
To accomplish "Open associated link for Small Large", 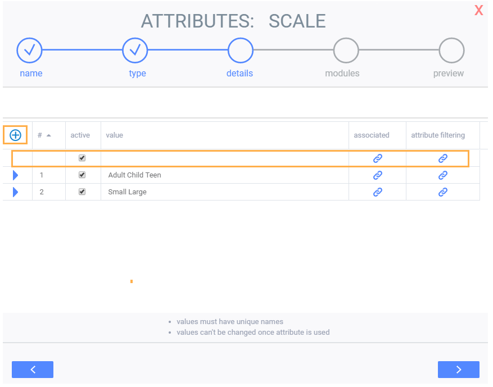I will [378, 192].
